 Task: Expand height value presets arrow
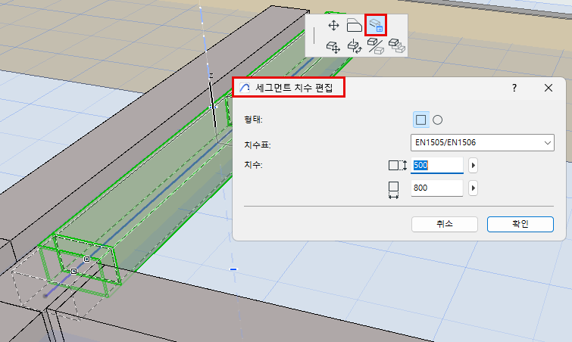pos(474,166)
